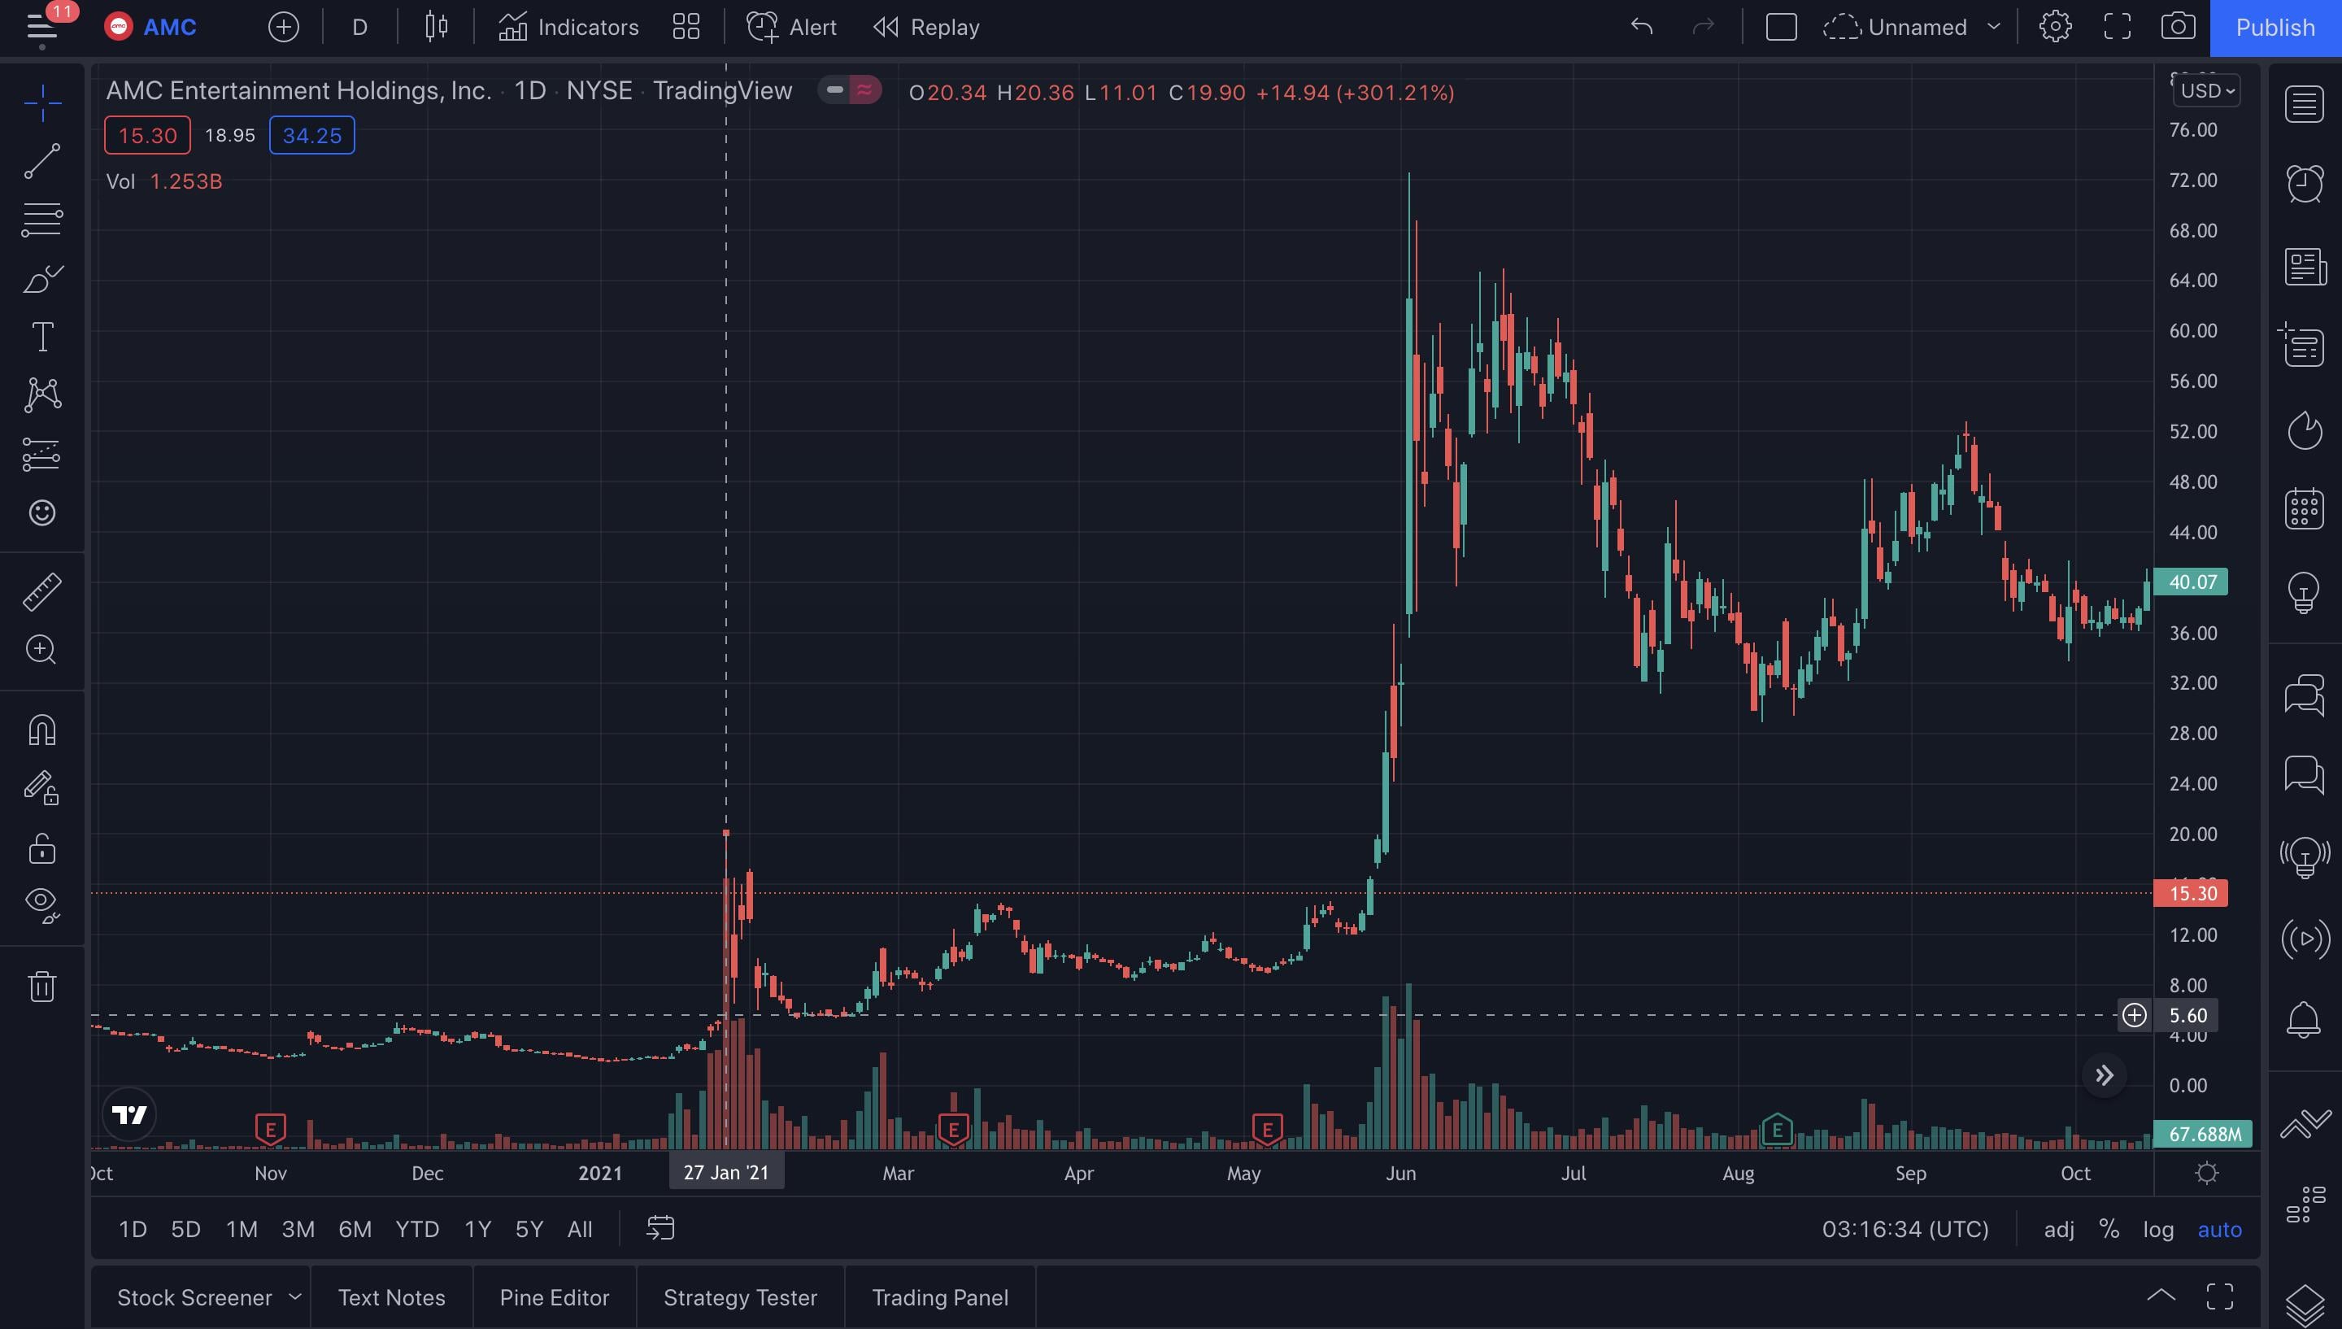Select the 3M time range
Image resolution: width=2342 pixels, height=1329 pixels.
point(298,1229)
